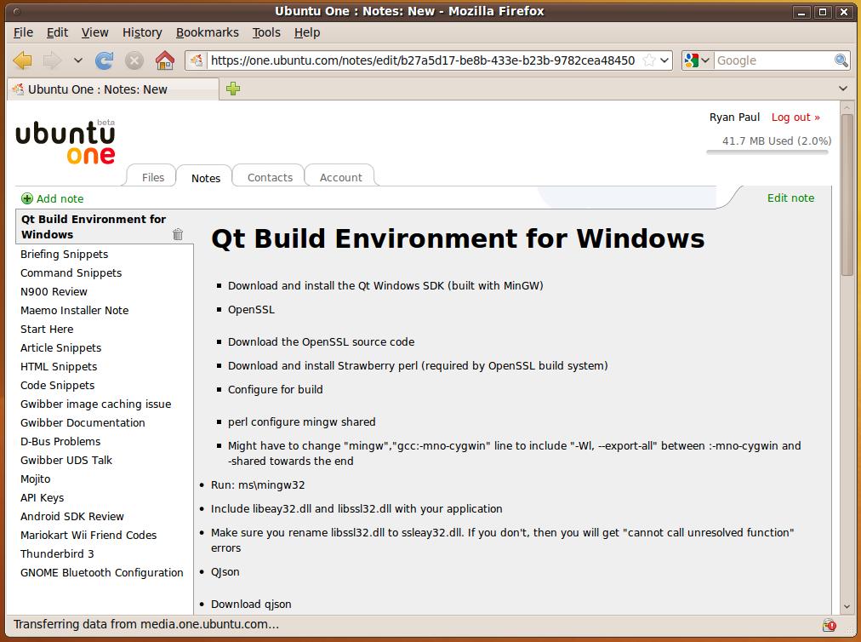The image size is (861, 642).
Task: Click the Reload page icon
Action: click(x=104, y=60)
